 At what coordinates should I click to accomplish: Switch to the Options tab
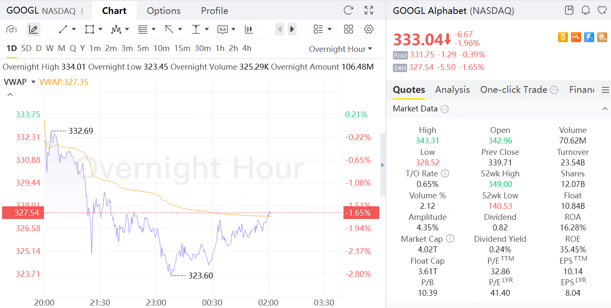tap(164, 11)
